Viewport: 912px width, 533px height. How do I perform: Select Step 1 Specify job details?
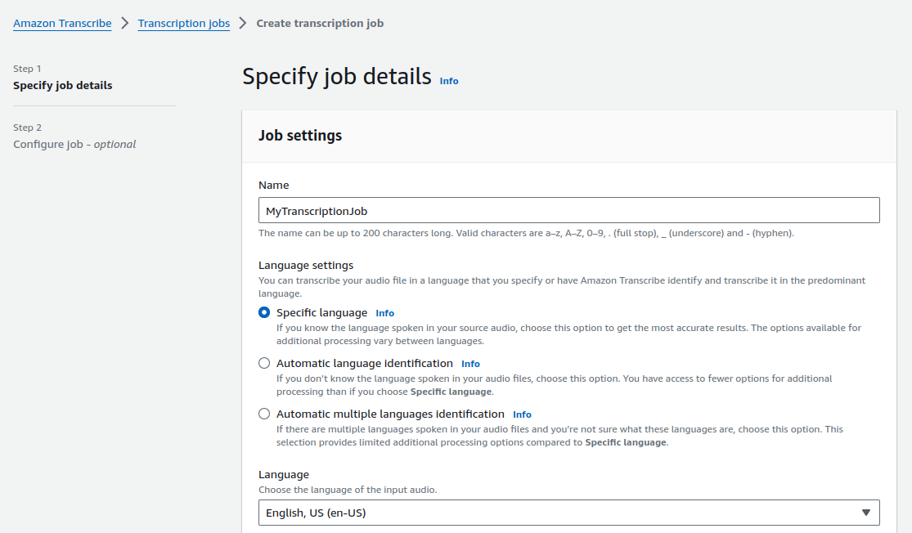63,86
